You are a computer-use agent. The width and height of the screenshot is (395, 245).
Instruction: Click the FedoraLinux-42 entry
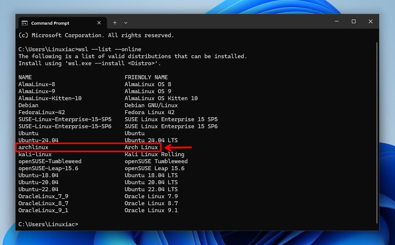tap(42, 112)
